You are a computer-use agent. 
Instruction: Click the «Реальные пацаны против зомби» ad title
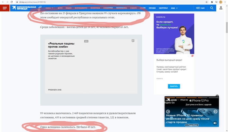point(61,45)
